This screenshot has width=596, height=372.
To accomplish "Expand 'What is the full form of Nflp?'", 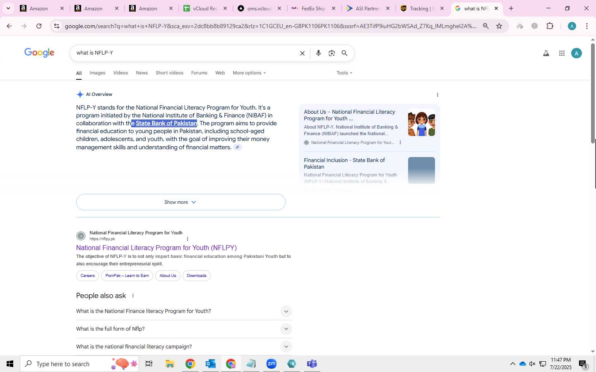I will [184, 329].
